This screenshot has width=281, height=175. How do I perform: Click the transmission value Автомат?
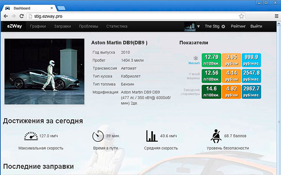click(129, 68)
